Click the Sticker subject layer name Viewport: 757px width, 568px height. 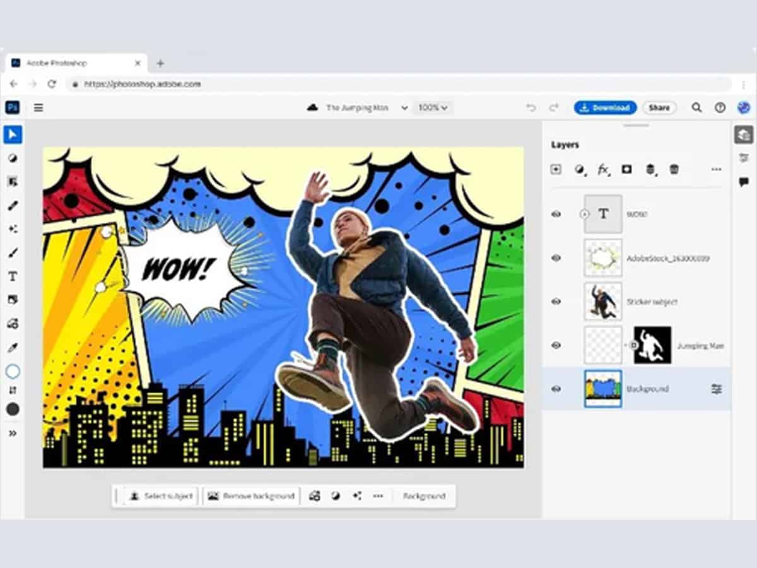tap(652, 302)
